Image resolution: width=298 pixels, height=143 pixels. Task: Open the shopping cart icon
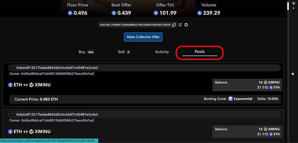(293, 3)
